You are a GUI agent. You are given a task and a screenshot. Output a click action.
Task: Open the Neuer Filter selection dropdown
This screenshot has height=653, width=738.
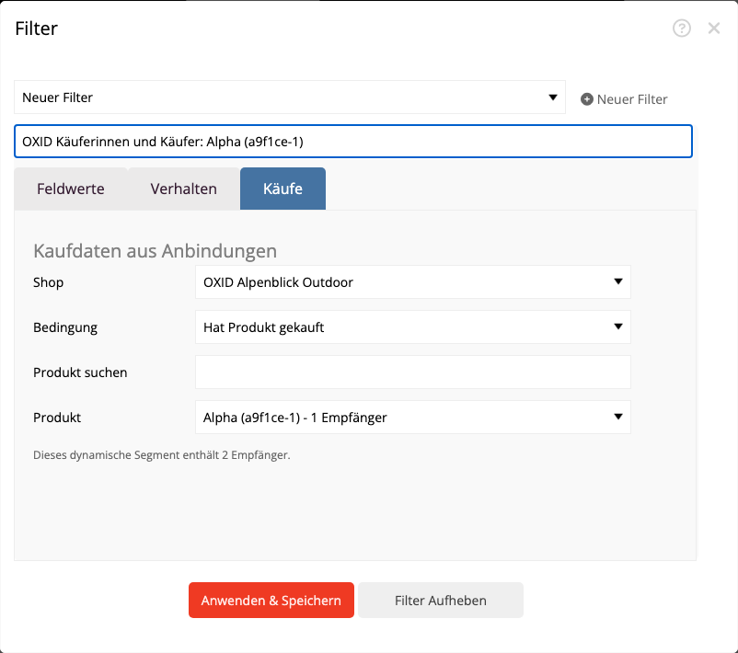point(290,97)
